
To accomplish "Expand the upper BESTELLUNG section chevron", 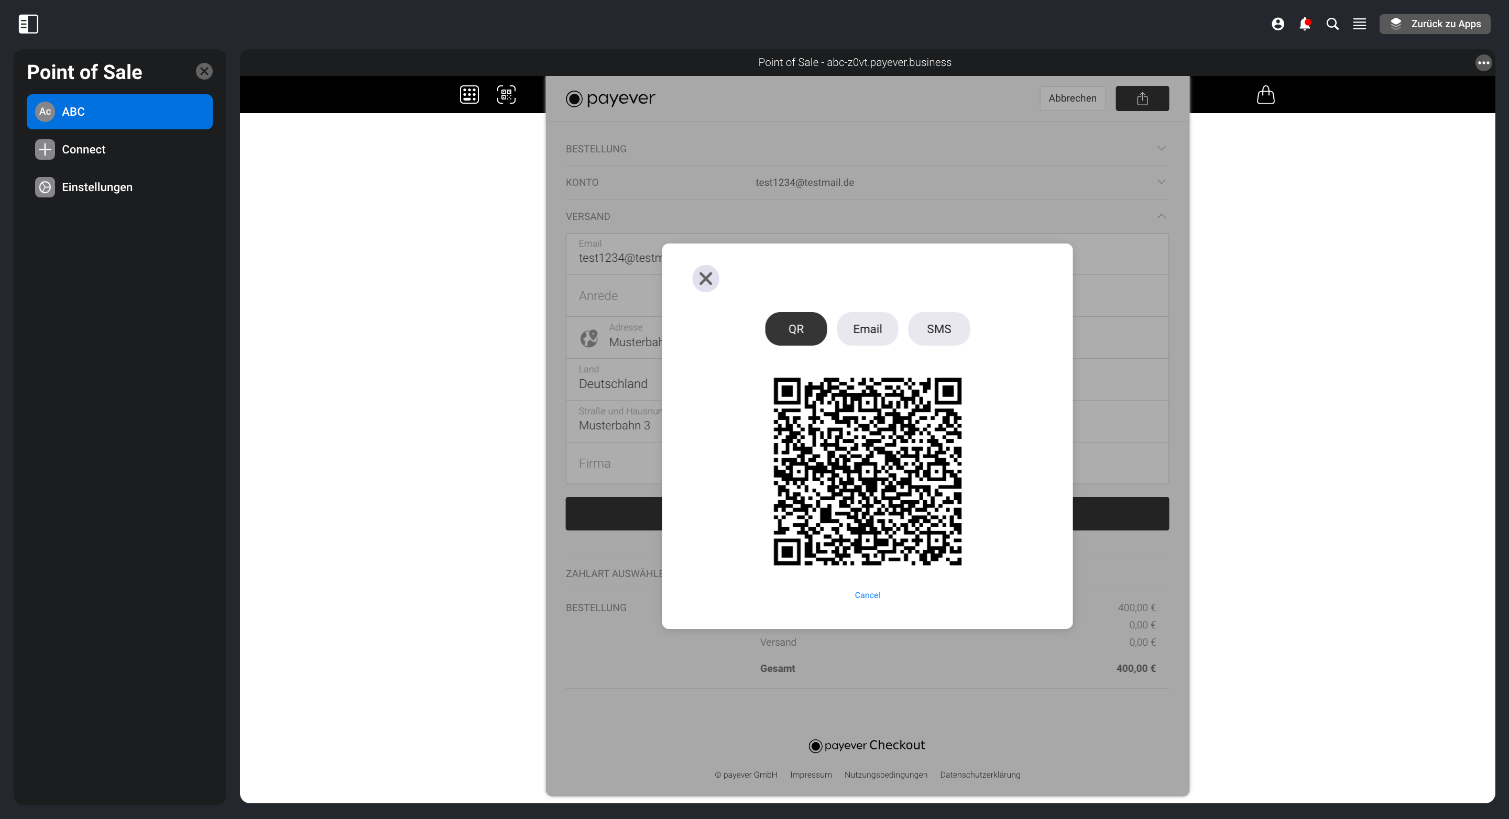I will click(1161, 149).
